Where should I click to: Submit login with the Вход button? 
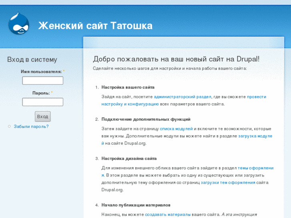[43, 116]
